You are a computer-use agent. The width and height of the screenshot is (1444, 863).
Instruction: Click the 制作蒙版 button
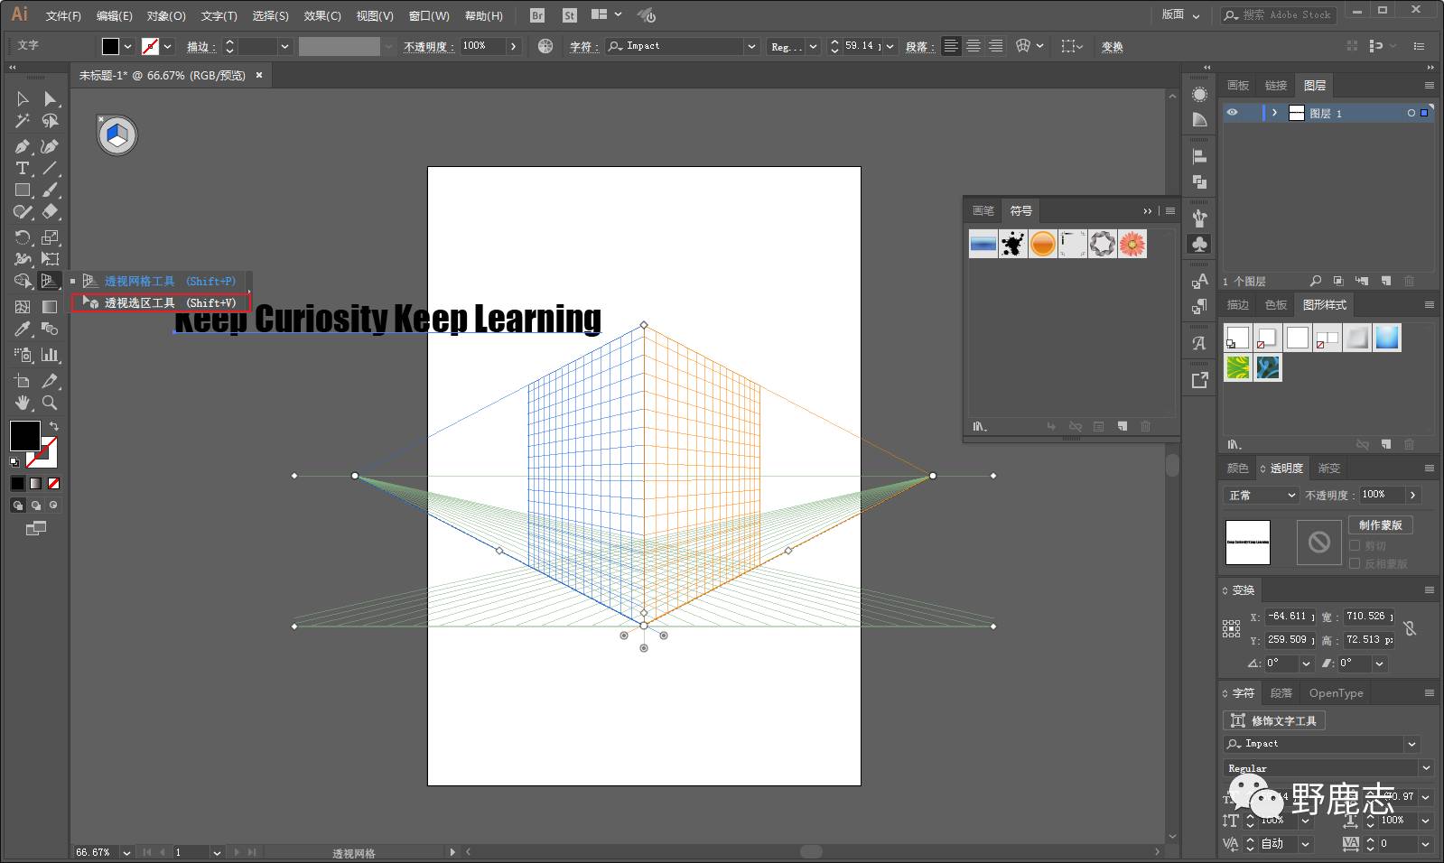1380,524
